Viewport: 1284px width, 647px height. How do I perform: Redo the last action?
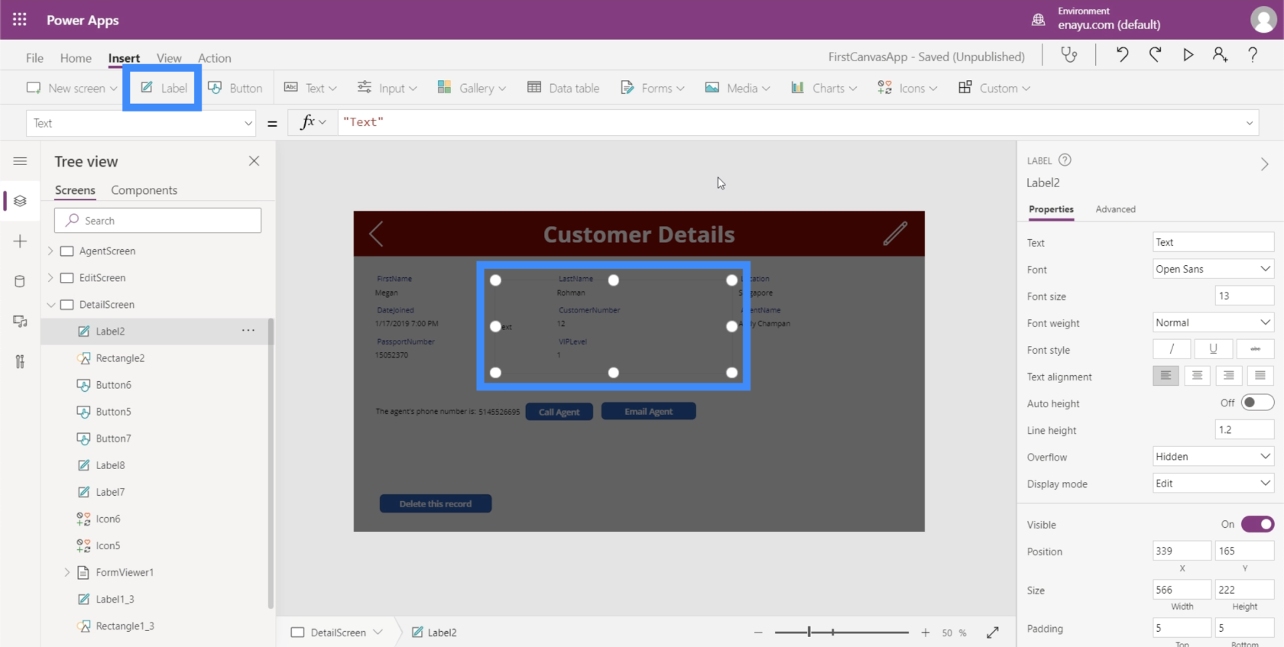(1155, 55)
